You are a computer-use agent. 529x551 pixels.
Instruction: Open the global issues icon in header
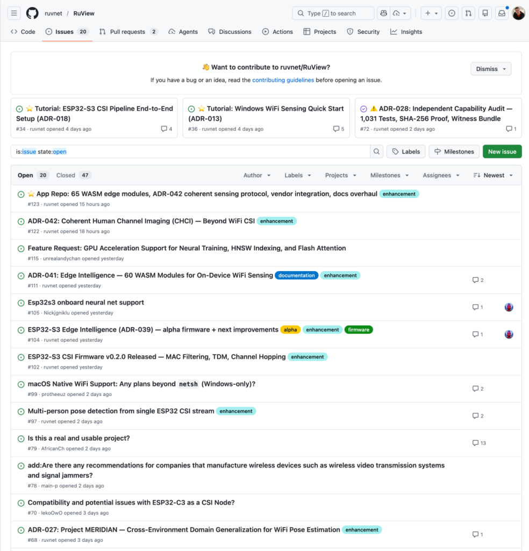click(452, 13)
